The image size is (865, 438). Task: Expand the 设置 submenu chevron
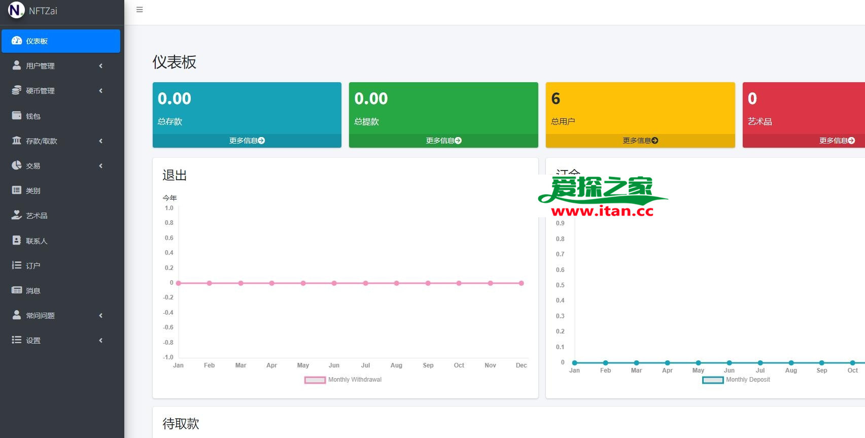pos(101,341)
